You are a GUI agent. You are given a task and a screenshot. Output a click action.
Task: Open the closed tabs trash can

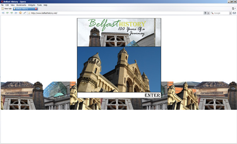coord(233,8)
